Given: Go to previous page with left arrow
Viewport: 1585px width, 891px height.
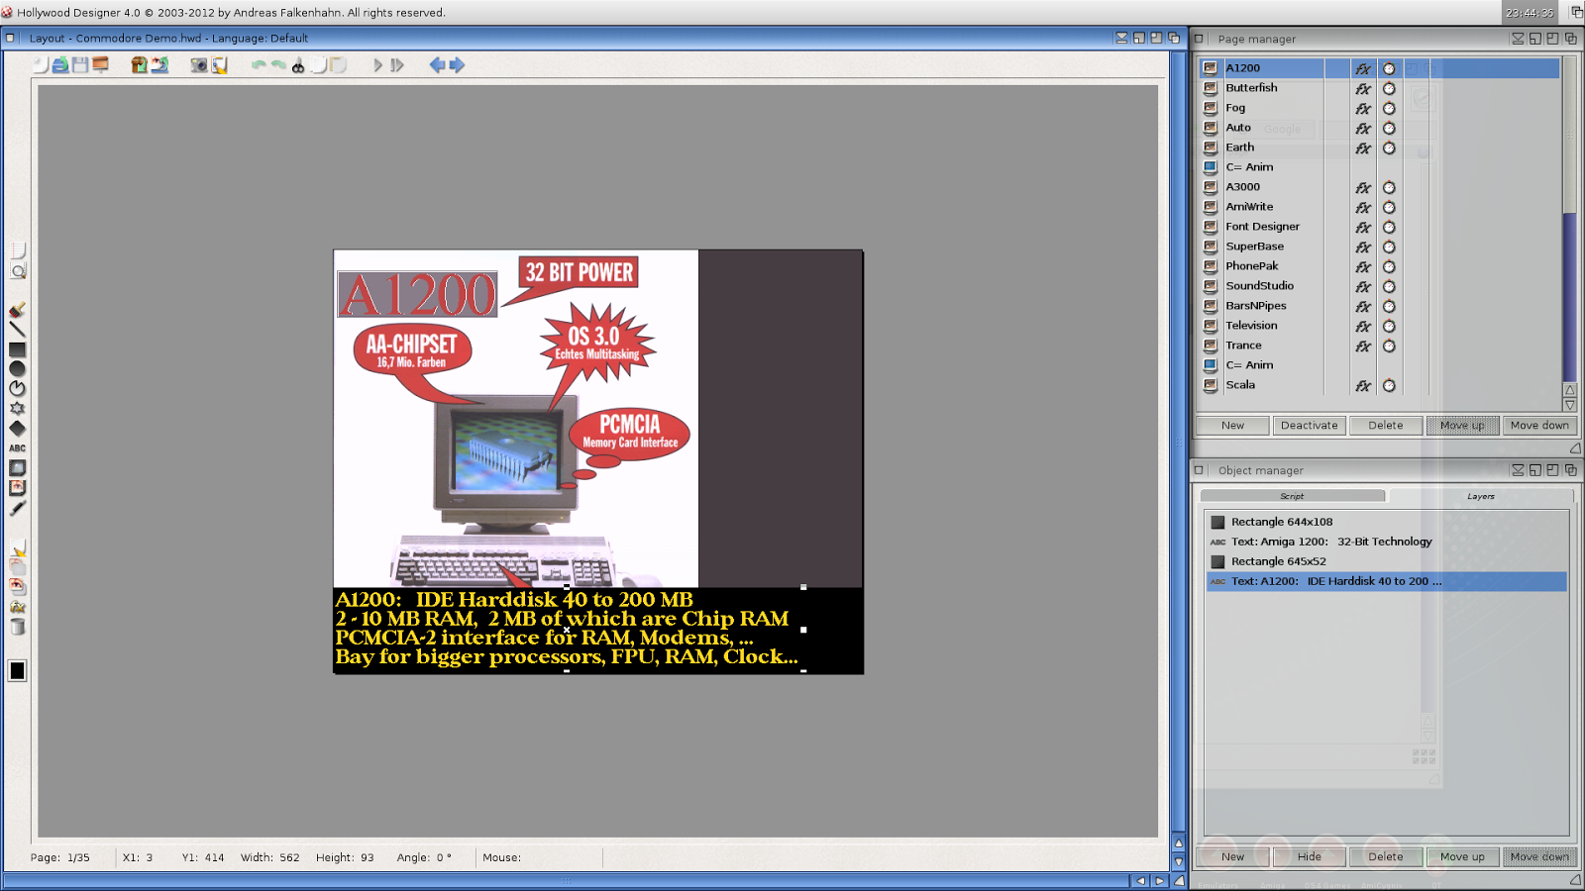Looking at the screenshot, I should (437, 65).
